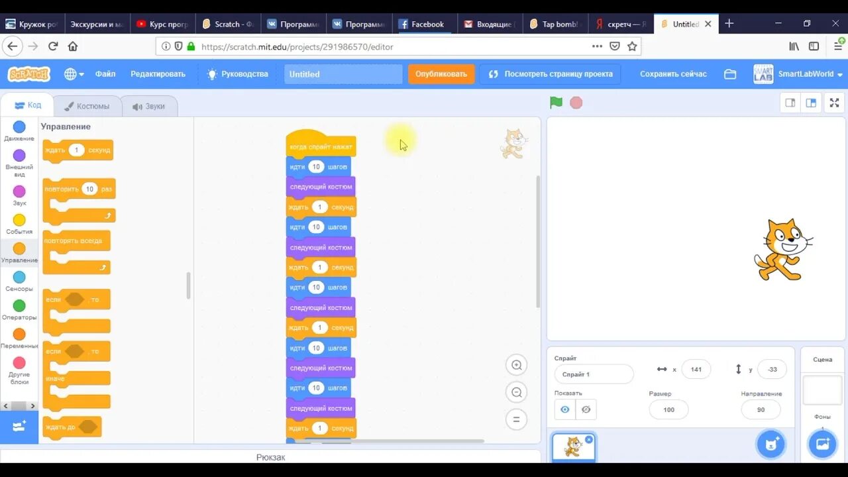Select the Sound (Звук) block category
Screen dimensions: 848x477
pos(19,196)
